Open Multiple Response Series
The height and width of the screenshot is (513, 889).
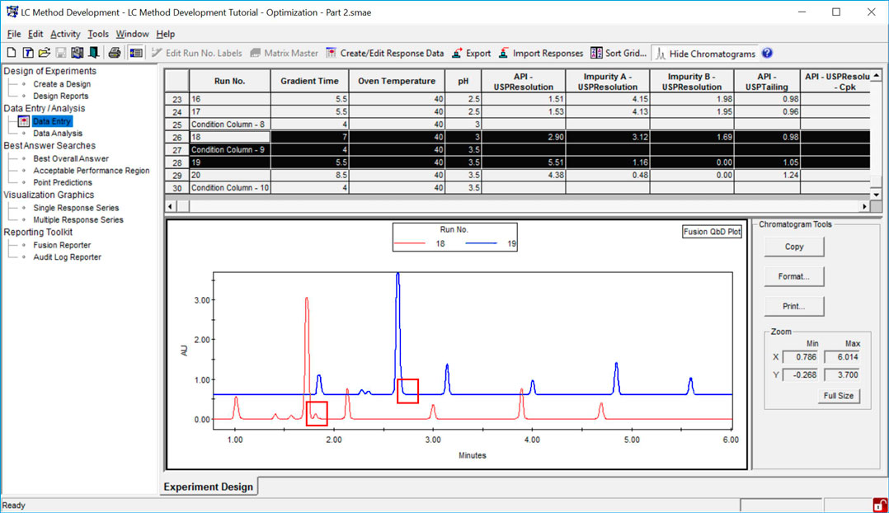point(78,220)
